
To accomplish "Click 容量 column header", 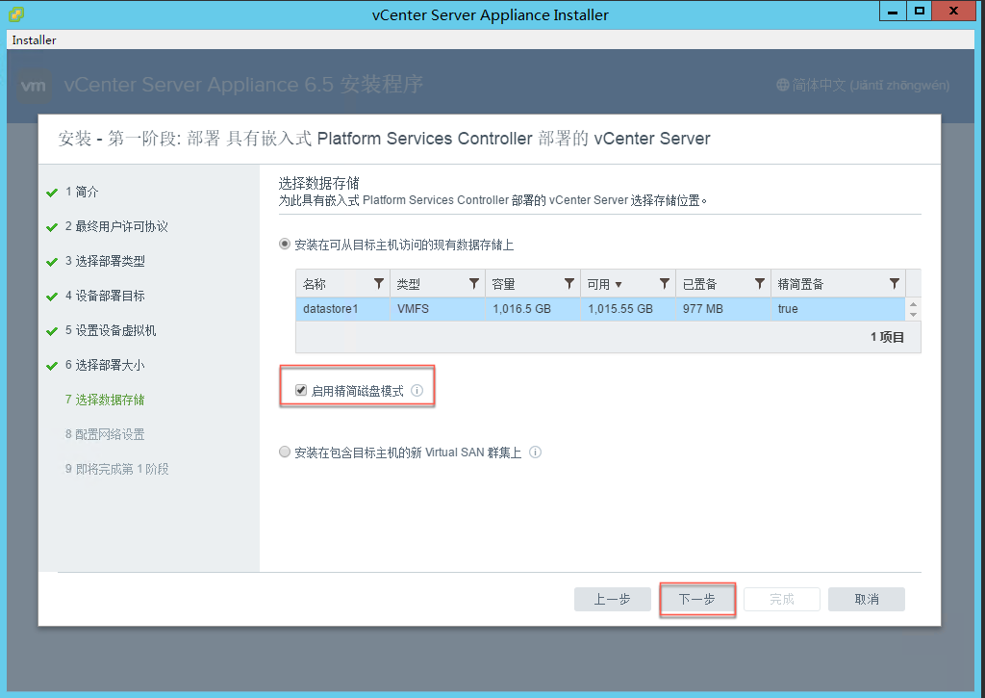I will click(533, 284).
